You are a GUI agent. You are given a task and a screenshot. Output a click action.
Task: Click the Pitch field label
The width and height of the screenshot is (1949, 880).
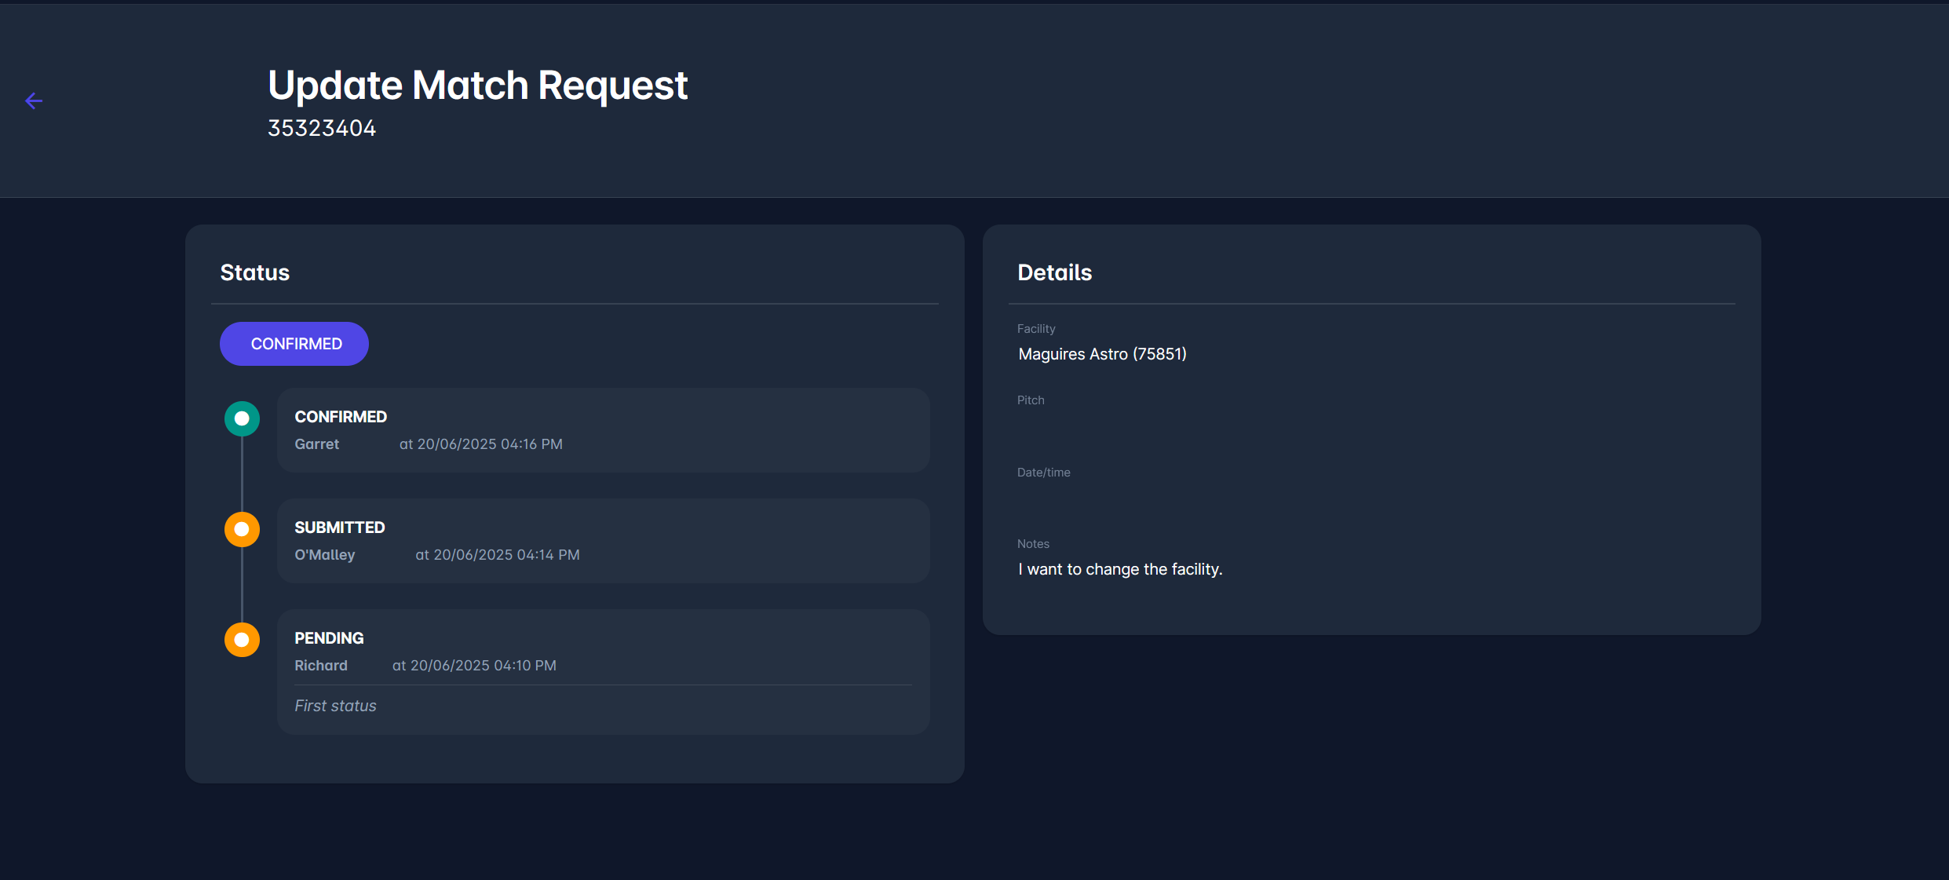pyautogui.click(x=1031, y=400)
